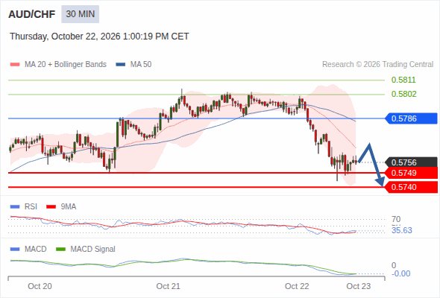Click the green MACD Signal legend marker

coord(60,250)
